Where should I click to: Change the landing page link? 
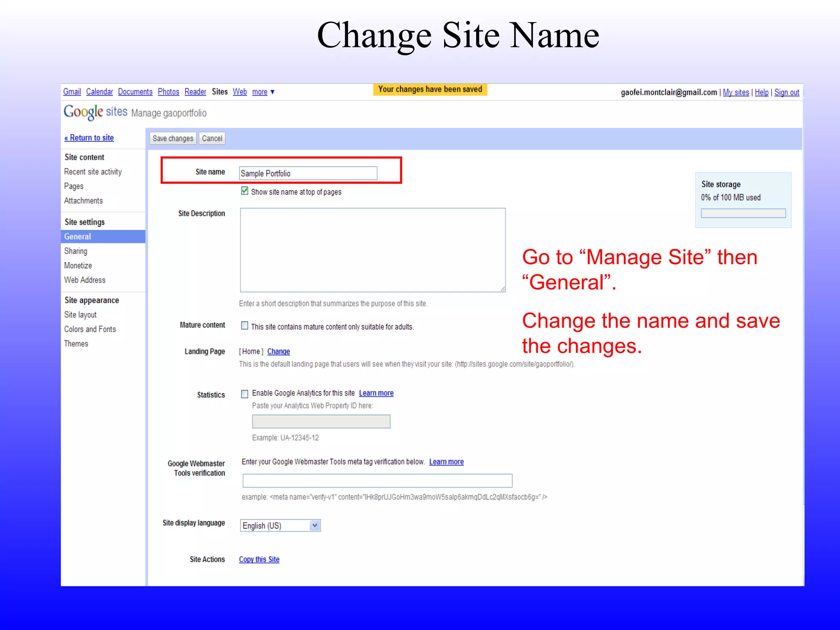tap(278, 352)
